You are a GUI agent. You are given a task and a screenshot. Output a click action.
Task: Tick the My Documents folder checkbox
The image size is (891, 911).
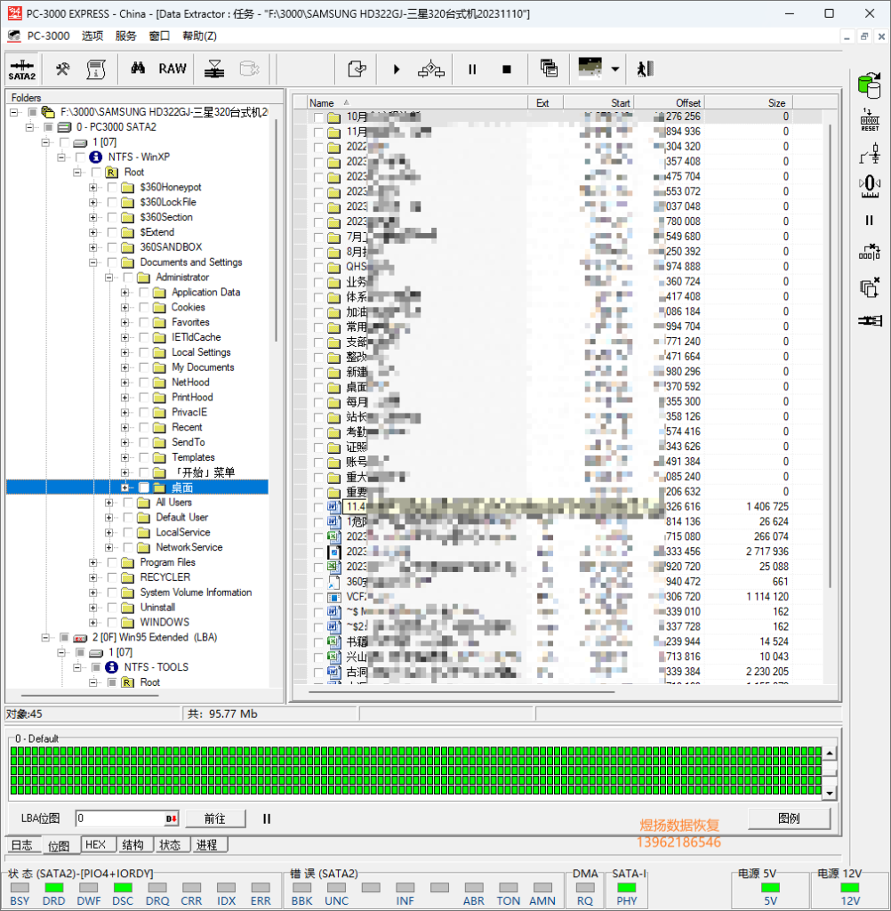tap(144, 367)
